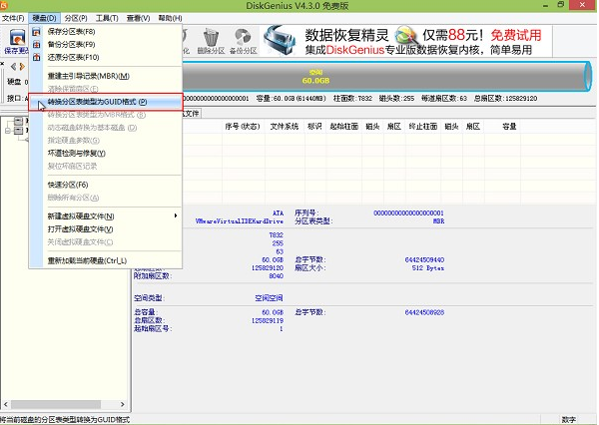Screen dimensions: 599x425
Task: Click the 文件系统 column header
Action: point(285,127)
